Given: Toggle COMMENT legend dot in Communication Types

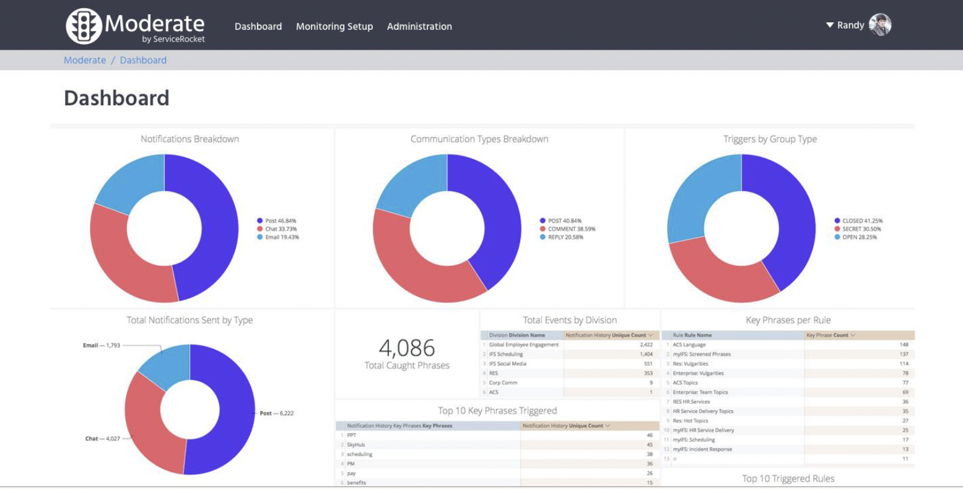Looking at the screenshot, I should 543,229.
